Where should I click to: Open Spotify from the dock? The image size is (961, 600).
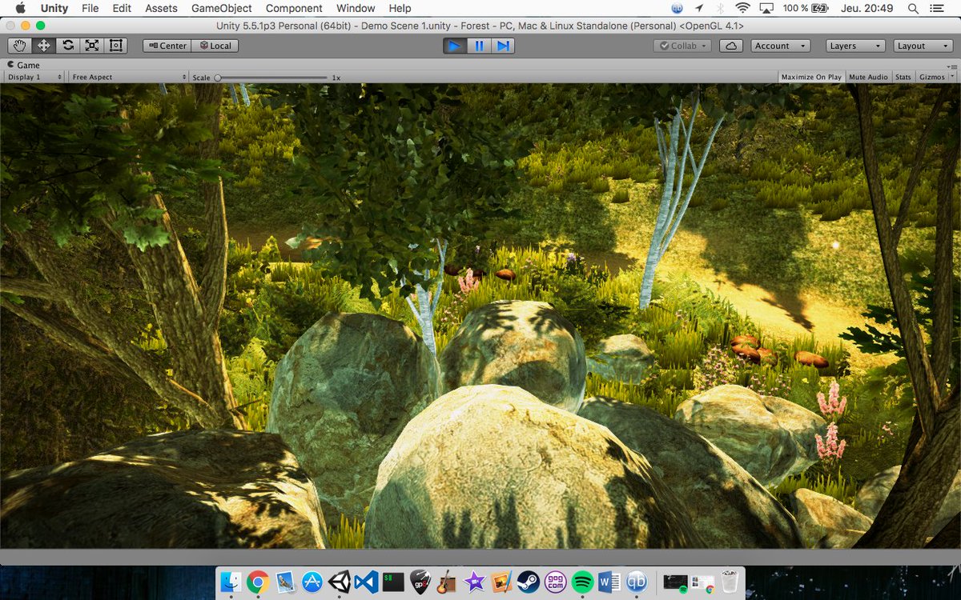[583, 582]
